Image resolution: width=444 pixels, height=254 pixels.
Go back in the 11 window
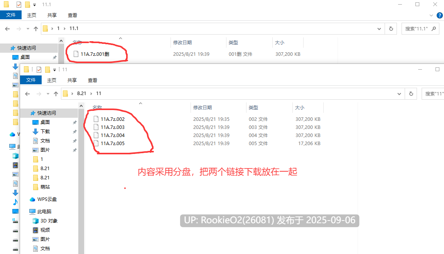click(27, 94)
